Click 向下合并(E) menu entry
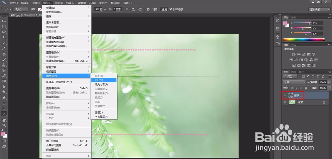 [67, 141]
